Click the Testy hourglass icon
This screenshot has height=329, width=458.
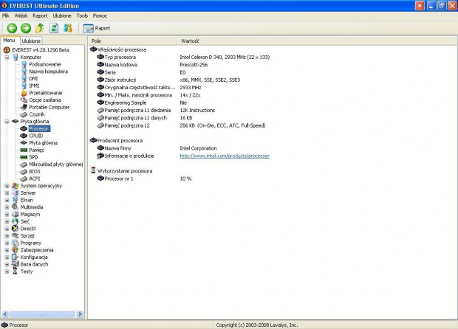(x=15, y=271)
